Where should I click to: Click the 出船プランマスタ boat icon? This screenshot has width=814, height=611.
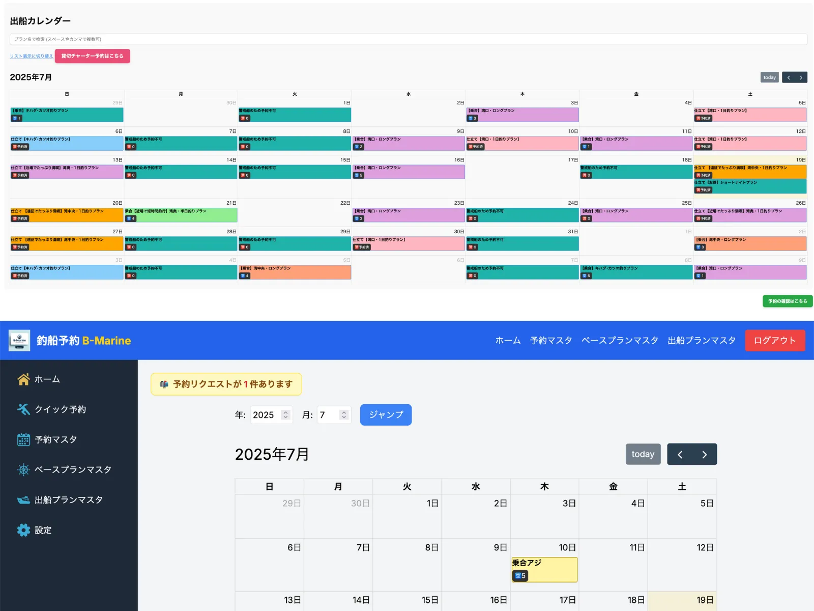(23, 500)
